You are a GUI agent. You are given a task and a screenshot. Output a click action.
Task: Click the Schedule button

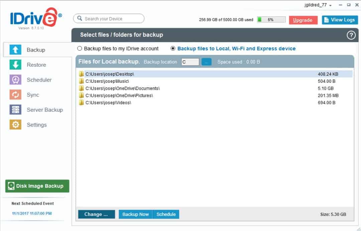click(x=166, y=214)
